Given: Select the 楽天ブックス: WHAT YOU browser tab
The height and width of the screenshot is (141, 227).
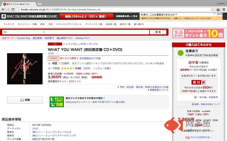Looking at the screenshot, I should click(18, 4).
